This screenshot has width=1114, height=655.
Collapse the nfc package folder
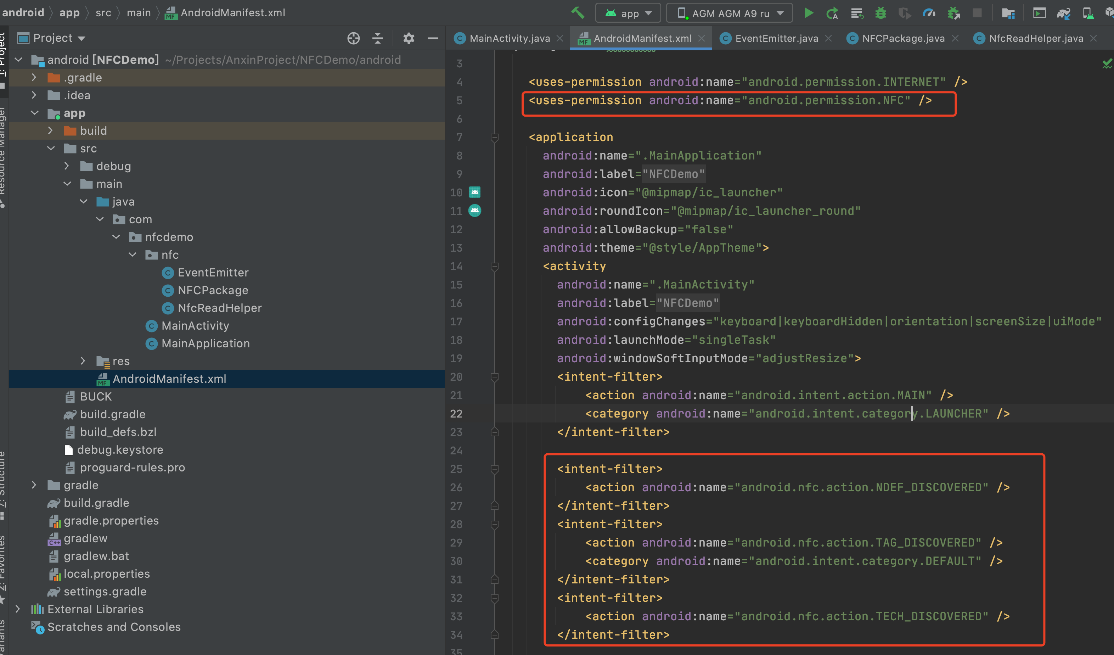132,255
